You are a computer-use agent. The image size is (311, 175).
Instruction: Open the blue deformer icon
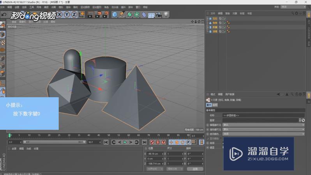pos(144,14)
